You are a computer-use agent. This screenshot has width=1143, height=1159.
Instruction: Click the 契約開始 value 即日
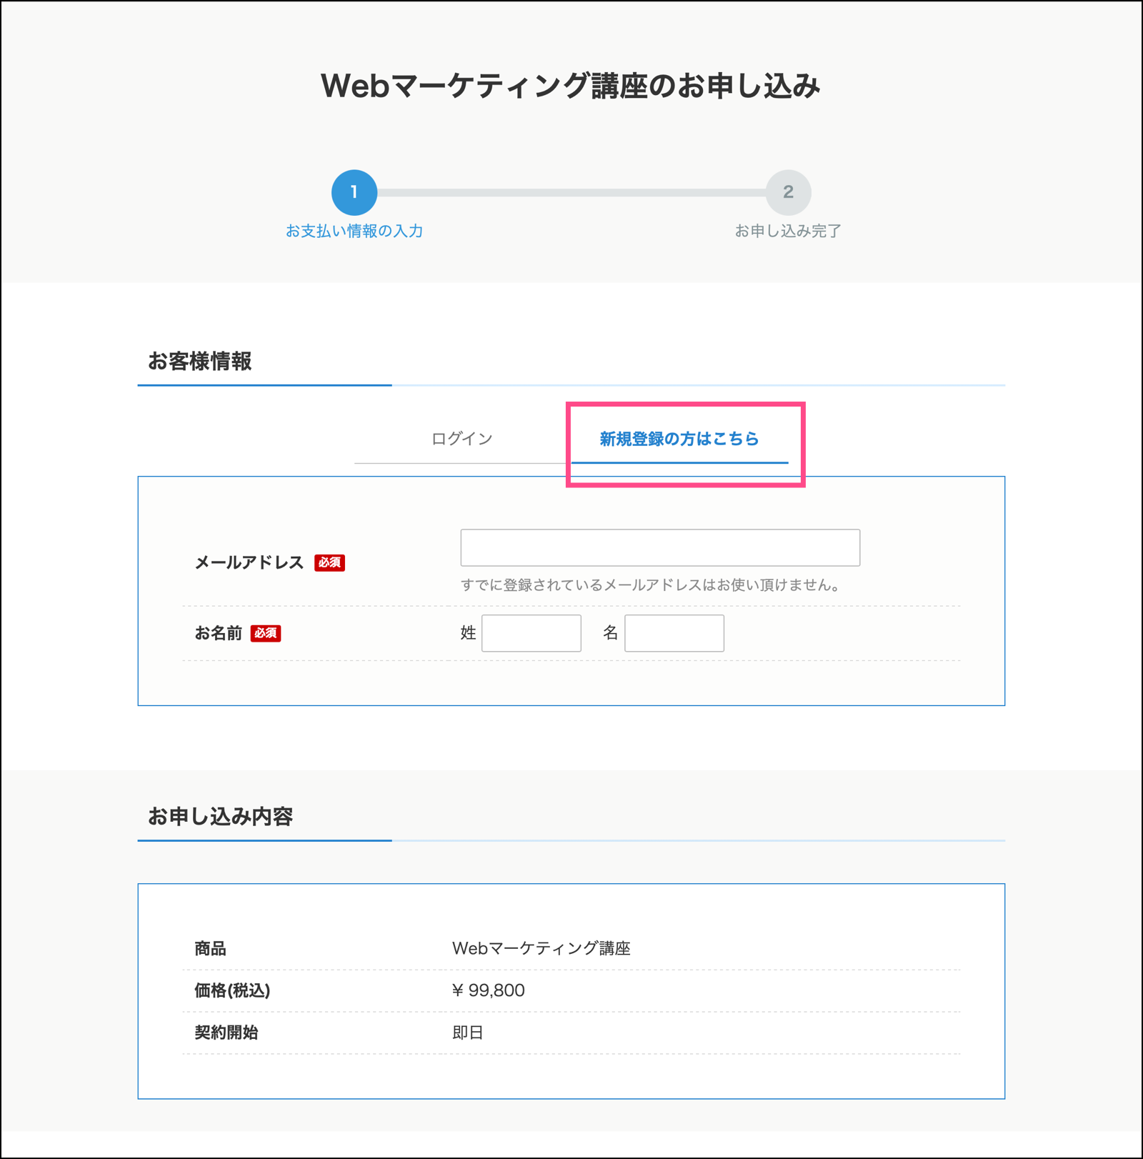468,1033
